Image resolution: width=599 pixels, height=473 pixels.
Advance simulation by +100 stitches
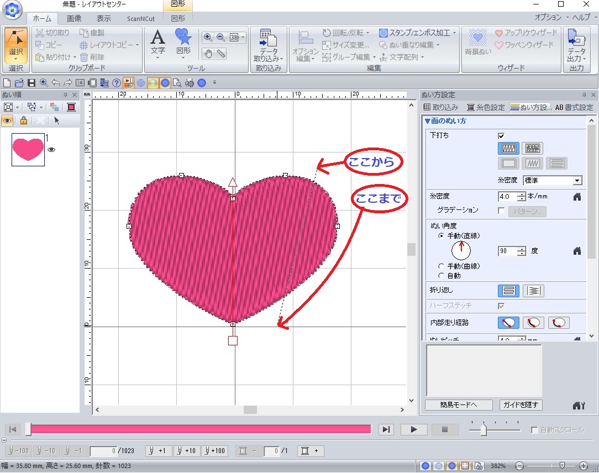tap(215, 451)
